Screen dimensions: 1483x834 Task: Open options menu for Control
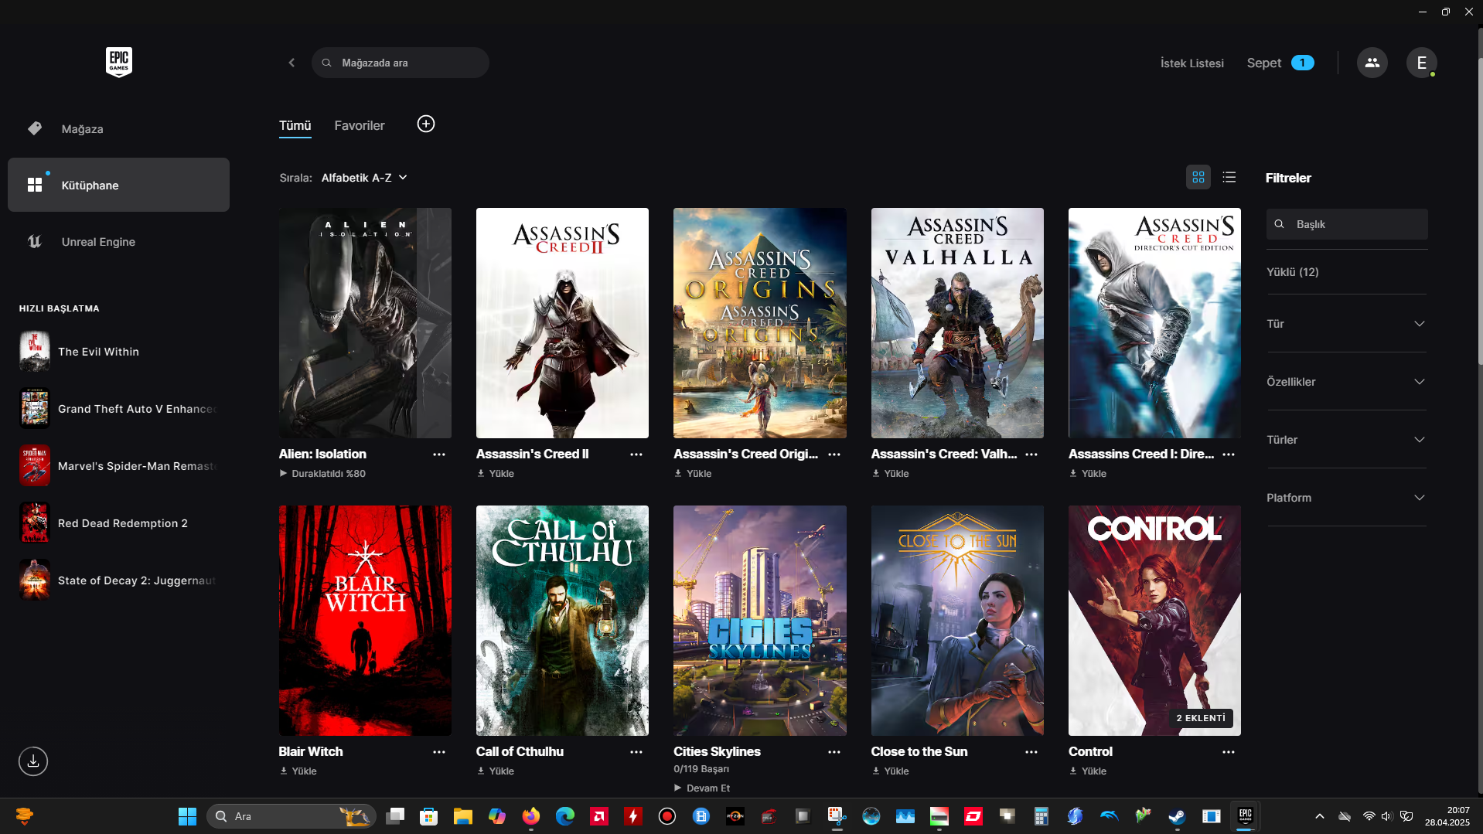(1229, 752)
